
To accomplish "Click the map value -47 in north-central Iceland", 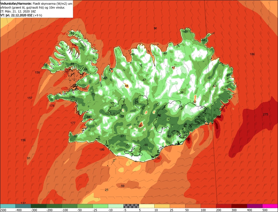I will click(x=144, y=80).
